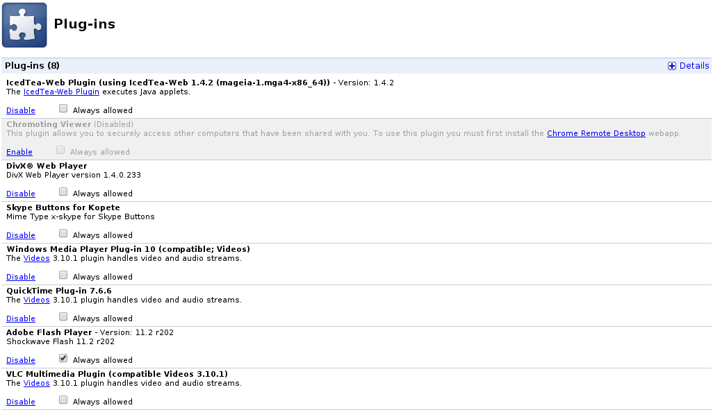Open Videos link under Windows Media Player
Screen dimensions: 713x417
[x=36, y=259]
